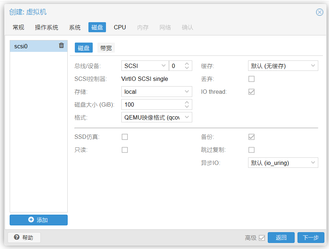
Task: Click the VirtIO SCSI single text
Action: [x=145, y=79]
